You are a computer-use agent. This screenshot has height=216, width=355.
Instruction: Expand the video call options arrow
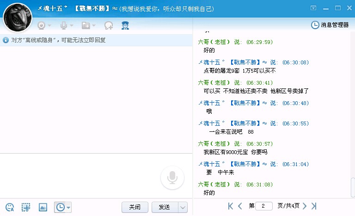[49, 25]
